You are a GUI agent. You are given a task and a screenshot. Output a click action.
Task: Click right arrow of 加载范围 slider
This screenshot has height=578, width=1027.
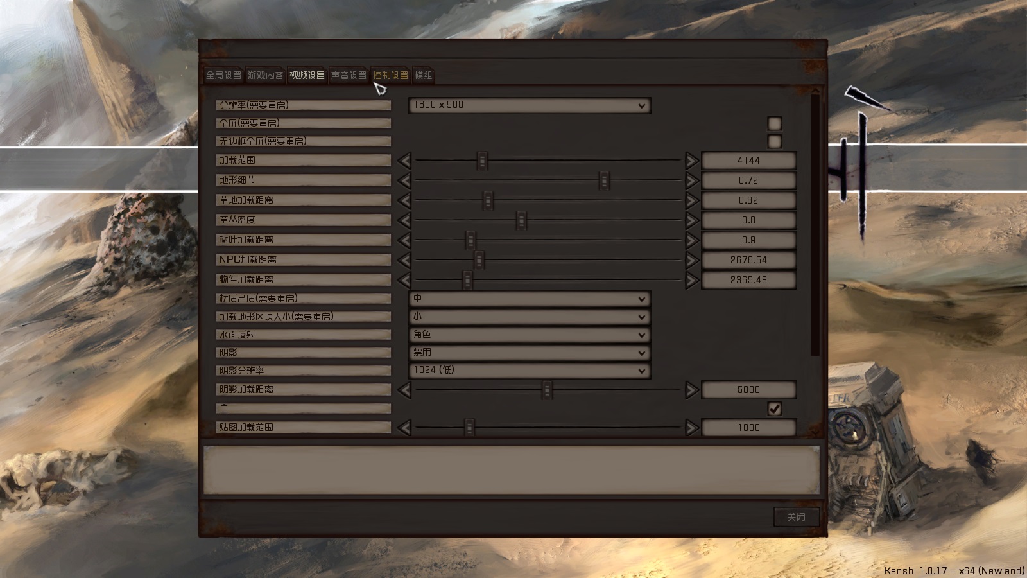coord(691,161)
